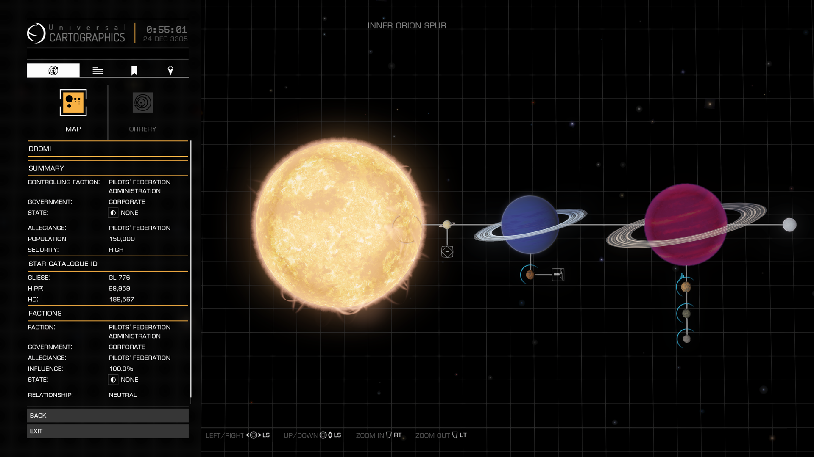Select the lowest moon of magenta giant
The height and width of the screenshot is (457, 814).
687,339
